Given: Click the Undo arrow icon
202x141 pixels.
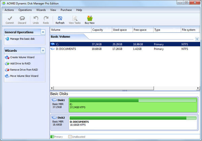Looking at the screenshot, I should click(x=36, y=18).
